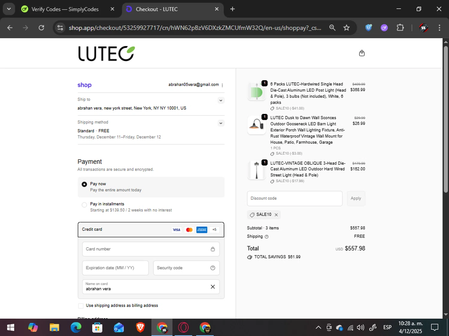Bookmark this page with the star
449x336 pixels.
tap(346, 28)
